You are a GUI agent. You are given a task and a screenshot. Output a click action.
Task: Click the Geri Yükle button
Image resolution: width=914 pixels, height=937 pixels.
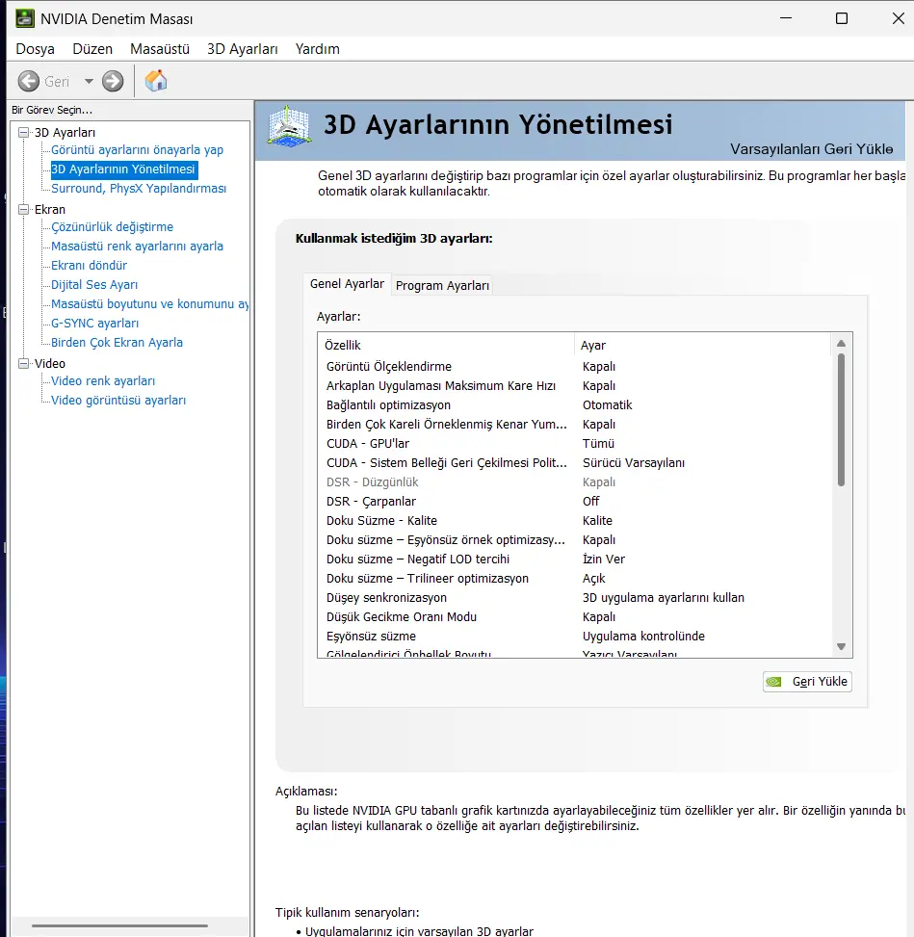point(807,681)
